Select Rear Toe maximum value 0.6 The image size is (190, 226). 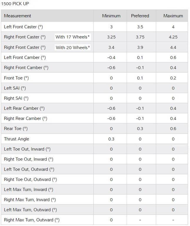(x=173, y=129)
